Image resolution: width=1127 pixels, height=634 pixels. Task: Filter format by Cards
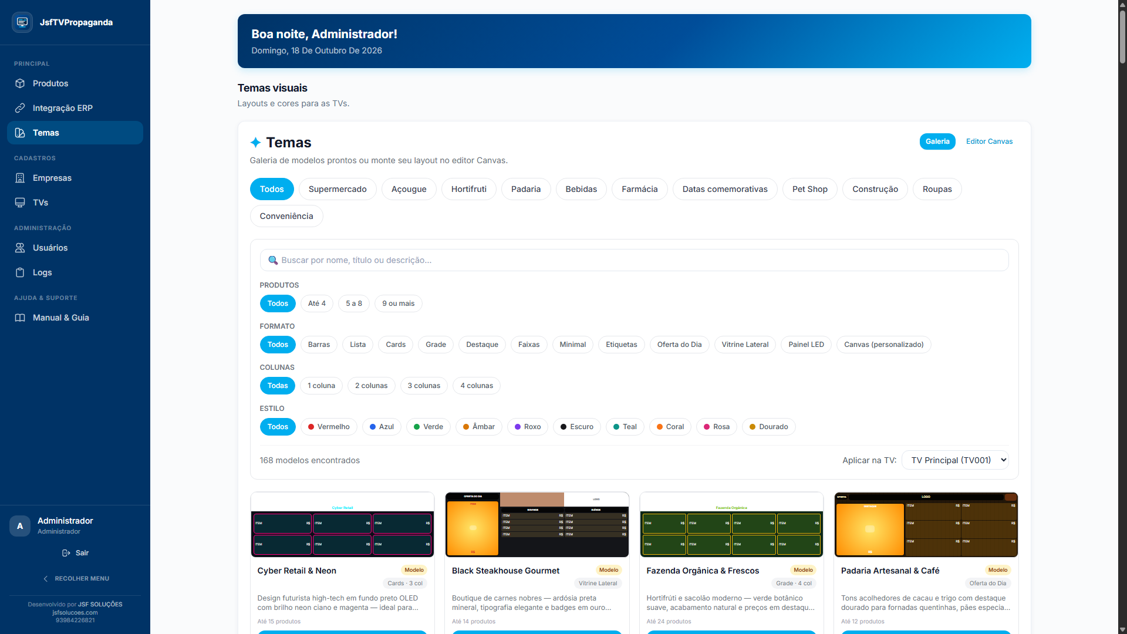click(x=396, y=345)
